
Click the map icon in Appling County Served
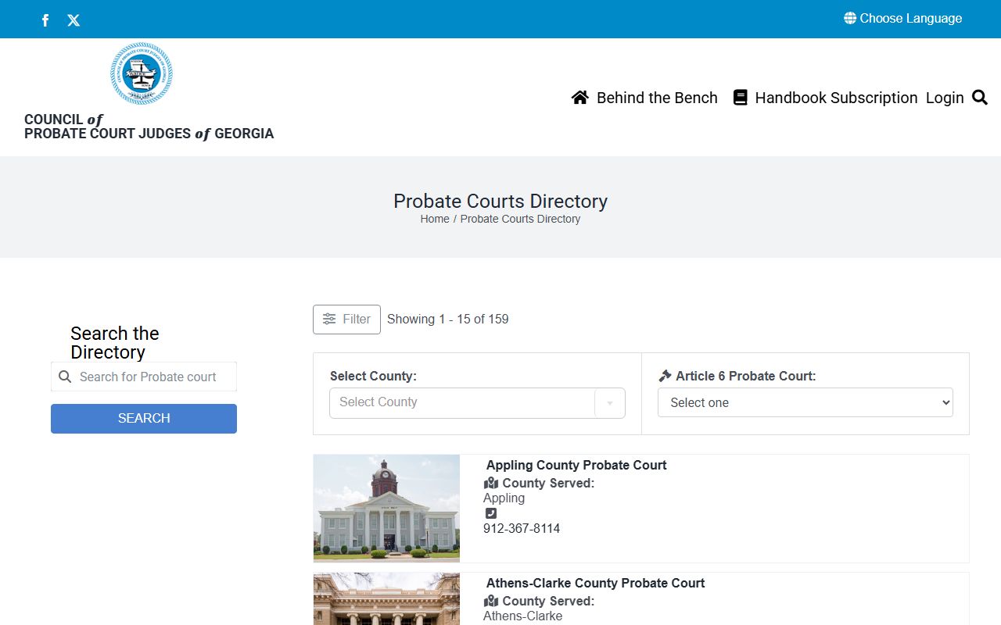[x=491, y=483]
